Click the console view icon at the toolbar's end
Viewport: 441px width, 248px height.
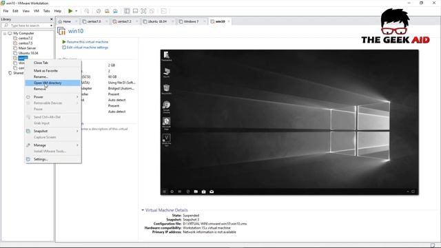point(164,11)
